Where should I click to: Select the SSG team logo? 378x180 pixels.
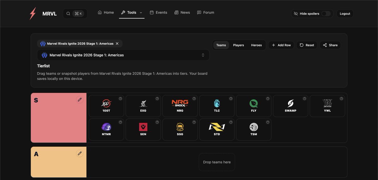(x=180, y=127)
